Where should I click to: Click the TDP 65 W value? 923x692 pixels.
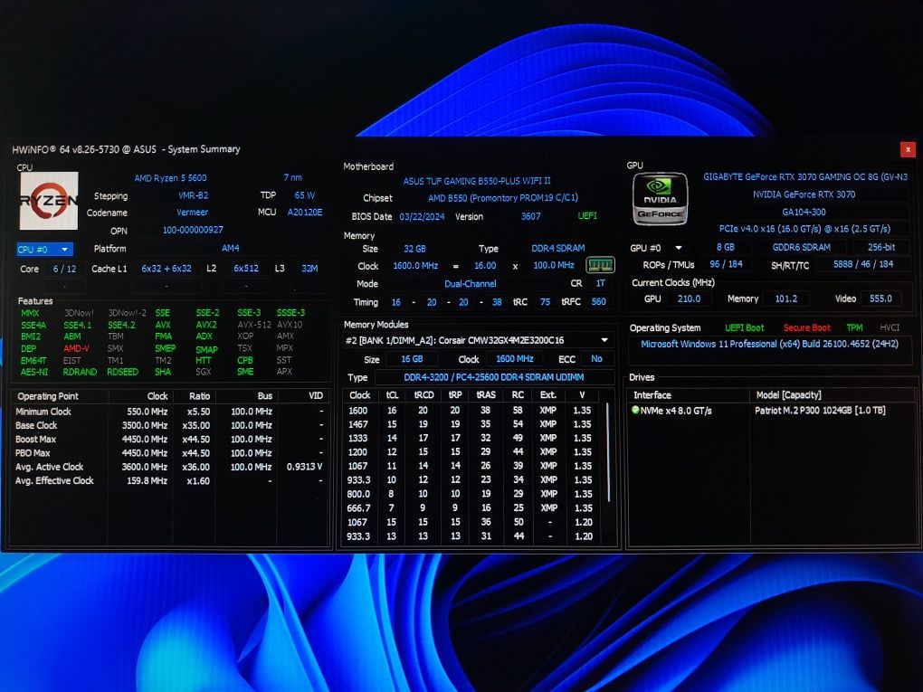(304, 195)
